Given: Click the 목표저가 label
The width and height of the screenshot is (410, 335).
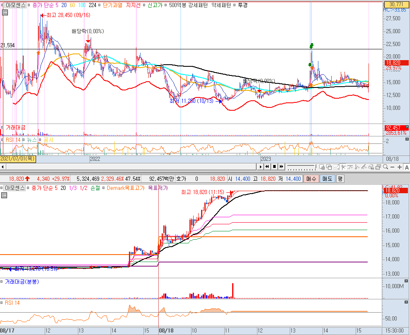Looking at the screenshot, I should [x=158, y=188].
